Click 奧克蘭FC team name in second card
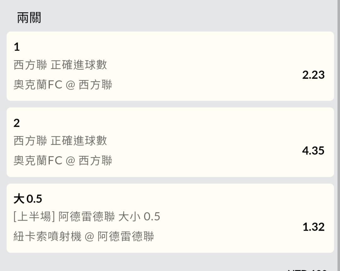The image size is (340, 271). click(x=38, y=161)
